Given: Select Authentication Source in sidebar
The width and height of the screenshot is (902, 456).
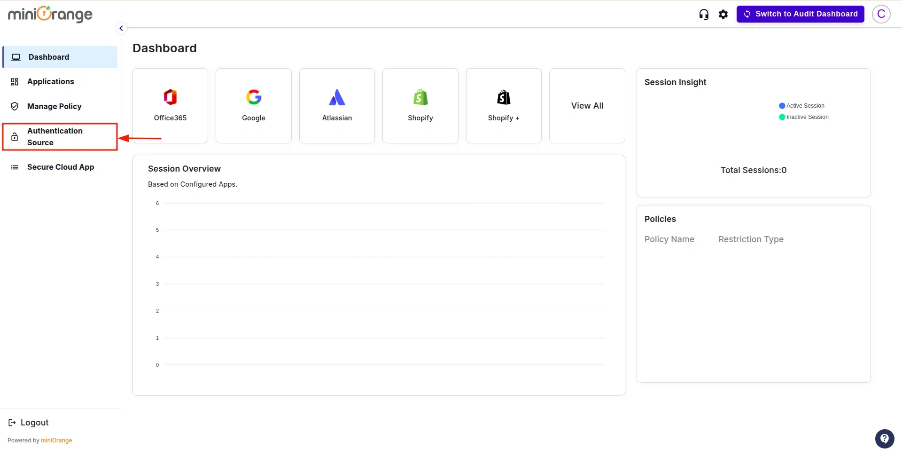Looking at the screenshot, I should (x=55, y=137).
